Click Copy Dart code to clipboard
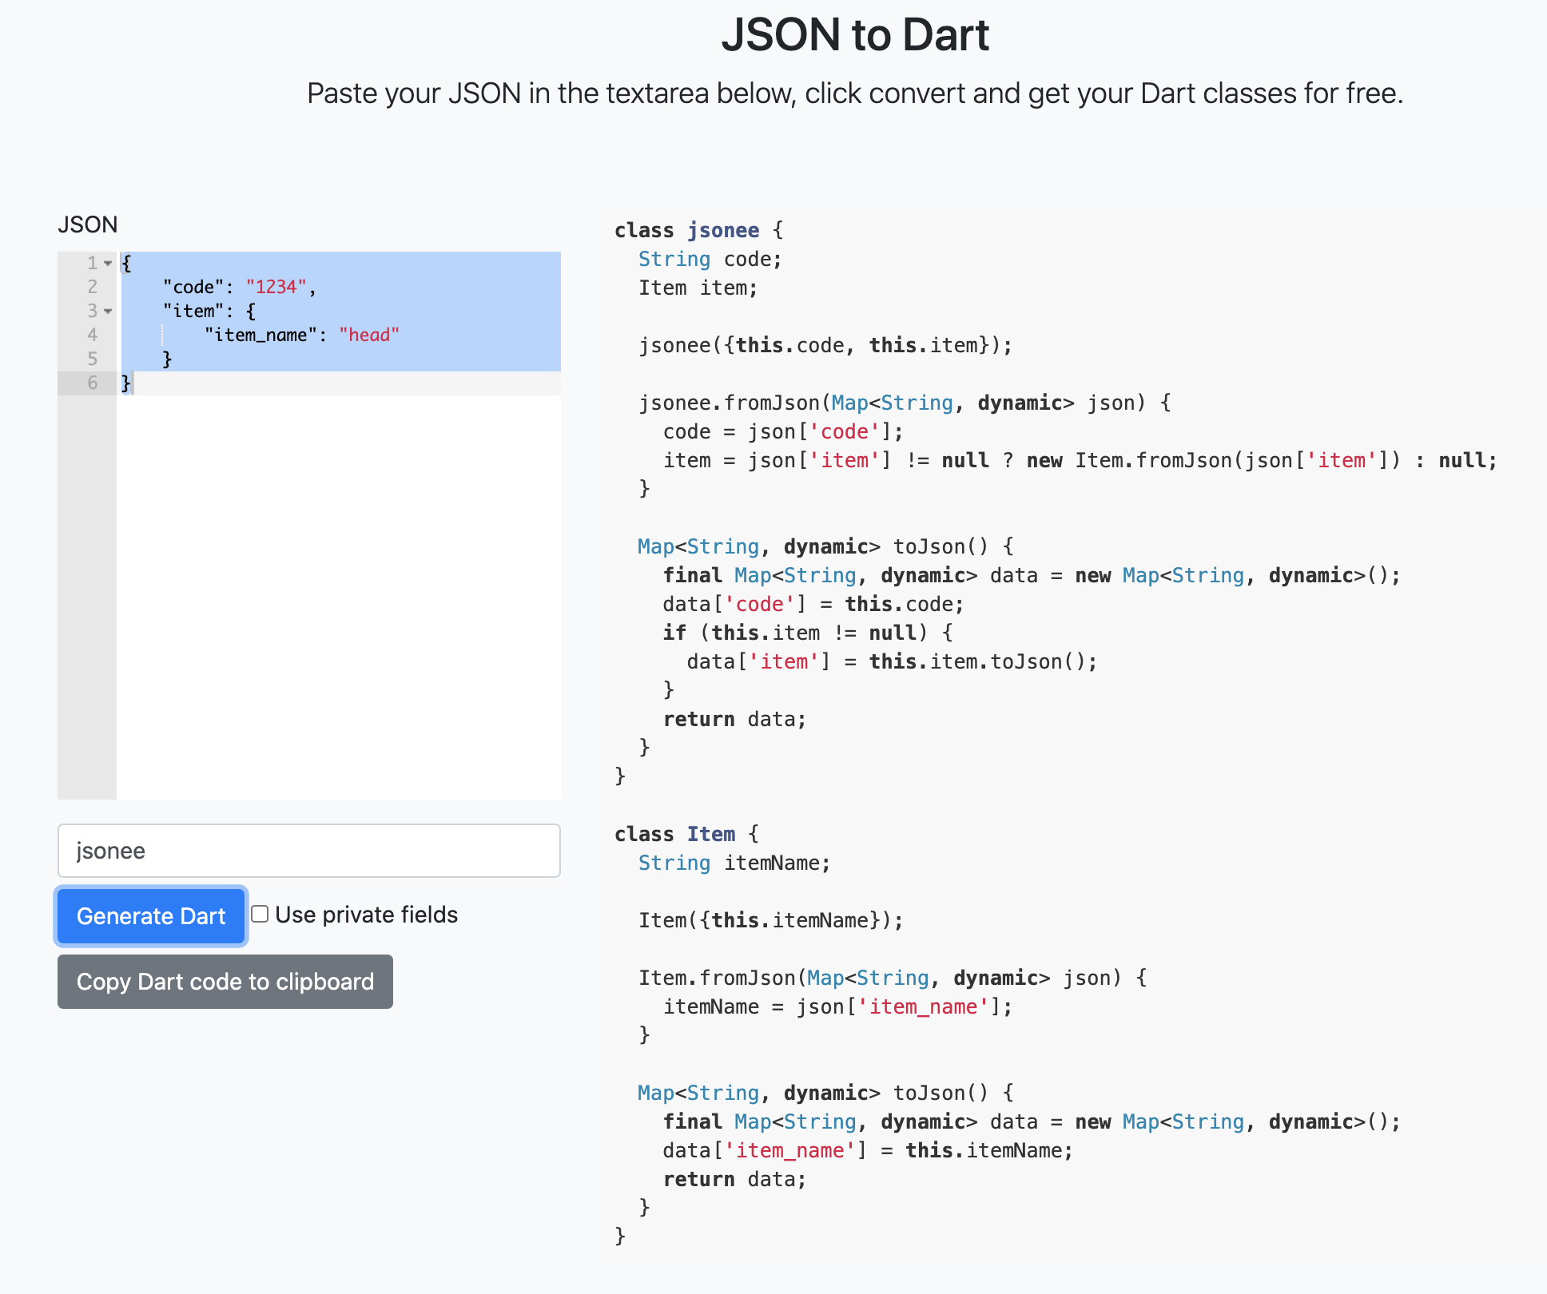 (x=225, y=982)
